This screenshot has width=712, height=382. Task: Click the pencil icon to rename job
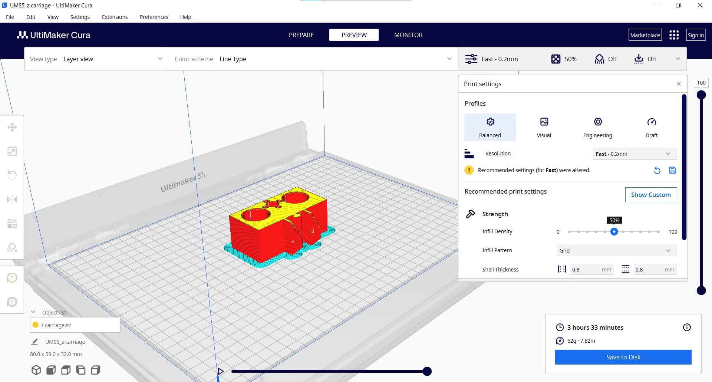pyautogui.click(x=34, y=342)
